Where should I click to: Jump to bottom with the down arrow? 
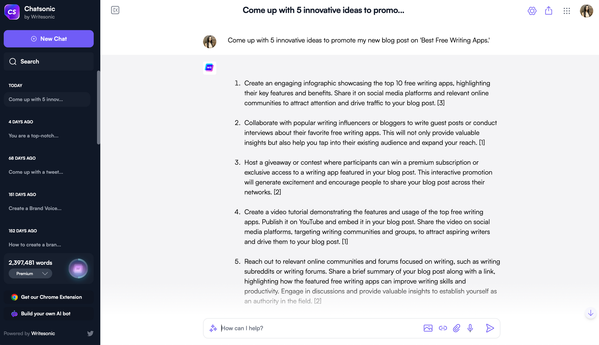point(590,313)
